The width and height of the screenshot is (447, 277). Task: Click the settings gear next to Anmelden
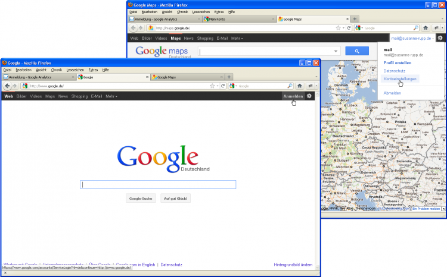309,96
